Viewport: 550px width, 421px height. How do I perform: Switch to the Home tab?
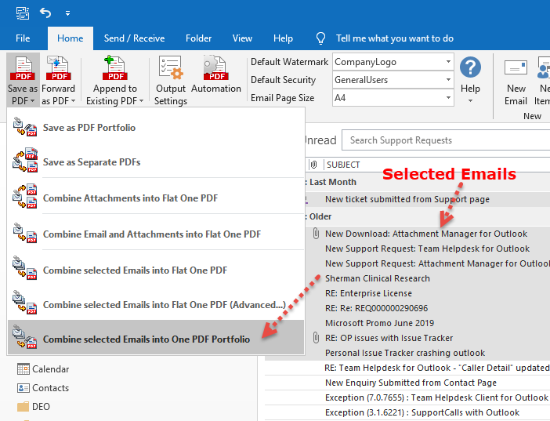click(71, 38)
